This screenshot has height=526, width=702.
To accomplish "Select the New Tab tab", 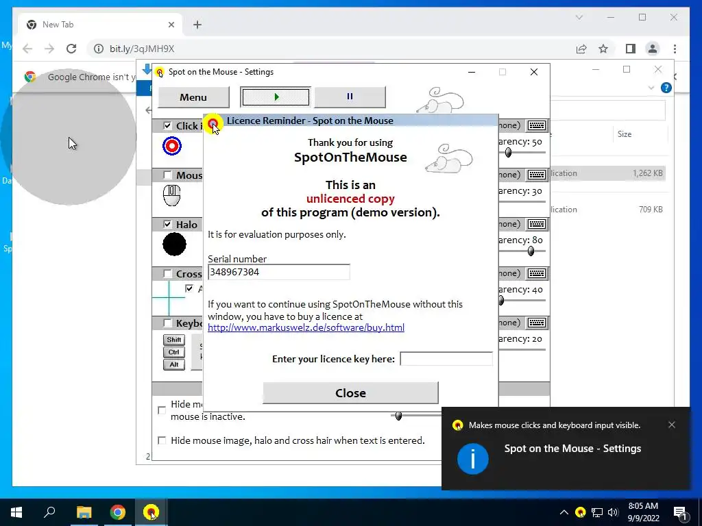I will pyautogui.click(x=101, y=25).
